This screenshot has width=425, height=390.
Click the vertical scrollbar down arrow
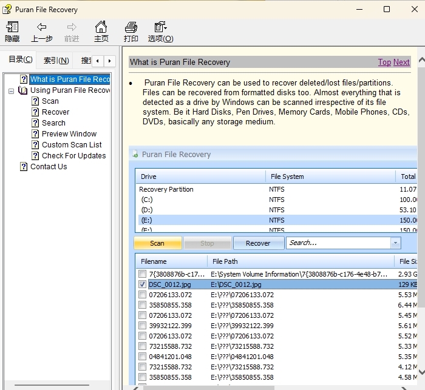point(421,372)
